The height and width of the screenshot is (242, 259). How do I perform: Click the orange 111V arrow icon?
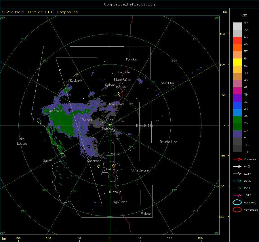coord(237,174)
